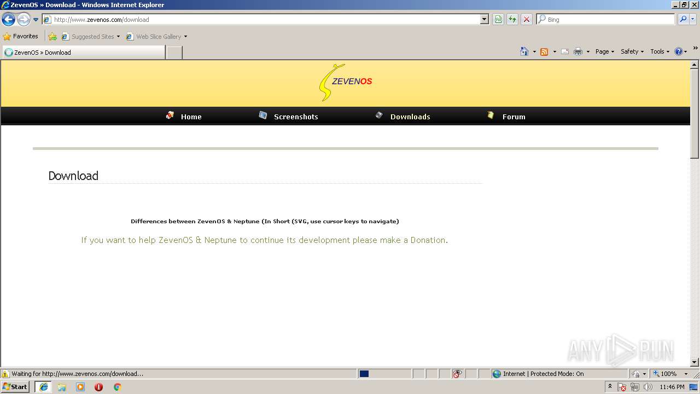This screenshot has height=394, width=700.
Task: Click the Windows Start button
Action: pyautogui.click(x=15, y=387)
